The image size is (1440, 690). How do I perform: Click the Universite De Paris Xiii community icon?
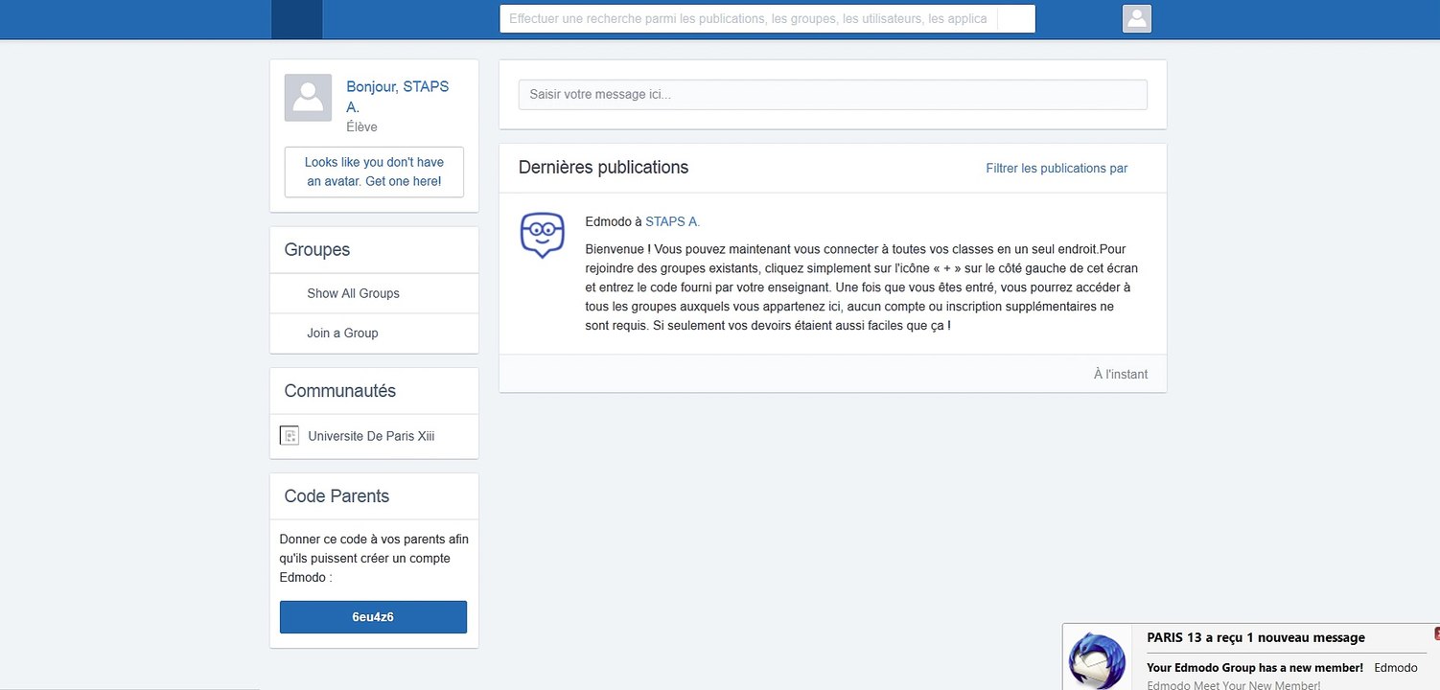[290, 436]
